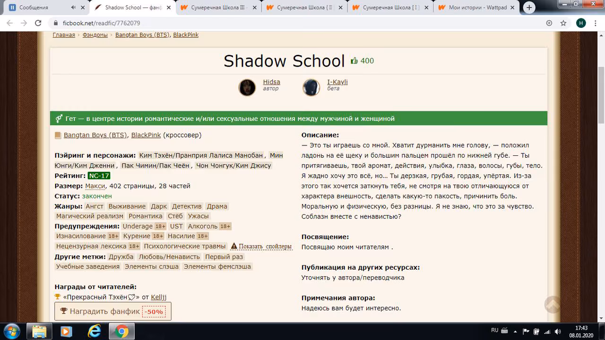Select the Ангст genre tag
Image resolution: width=605 pixels, height=340 pixels.
click(95, 206)
